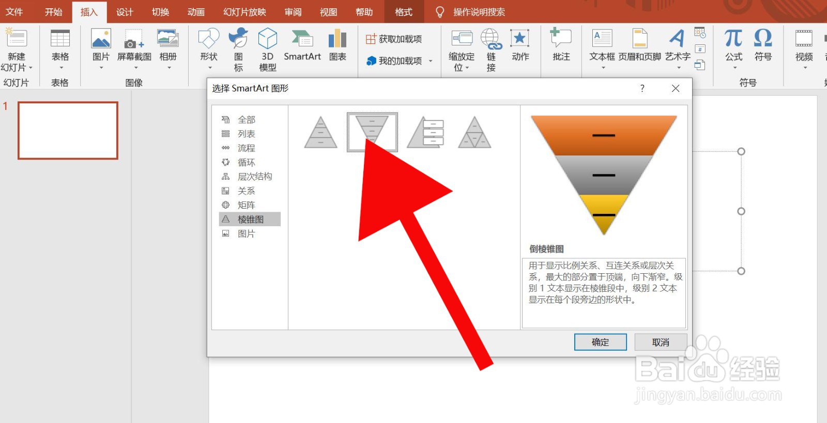Screen dimensions: 827x423
Task: Click the search lightbulb icon
Action: pyautogui.click(x=440, y=12)
